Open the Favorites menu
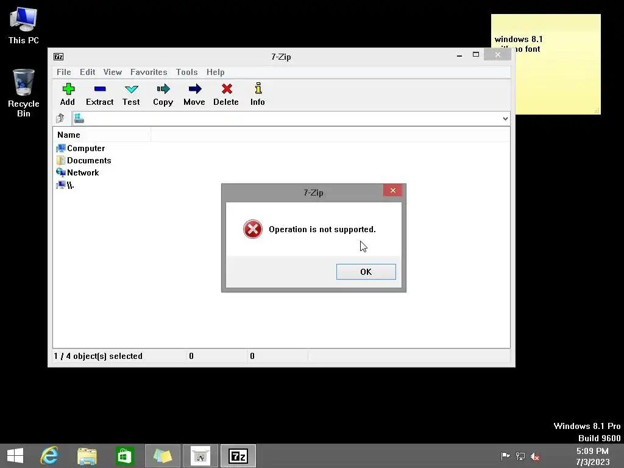Viewport: 624px width, 468px height. (x=149, y=72)
